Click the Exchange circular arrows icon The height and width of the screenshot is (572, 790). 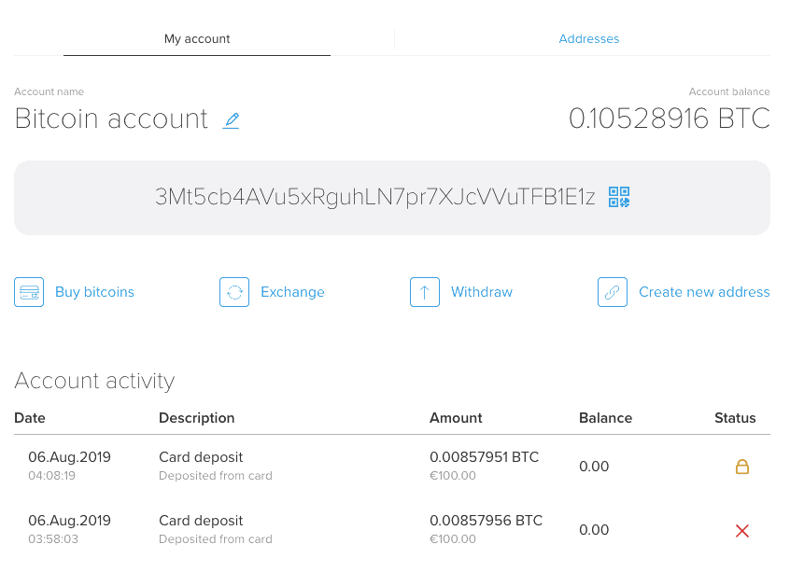point(234,292)
